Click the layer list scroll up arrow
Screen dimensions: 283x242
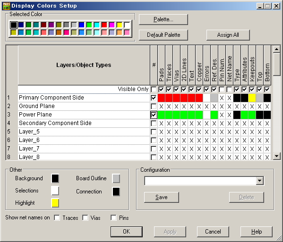point(276,49)
